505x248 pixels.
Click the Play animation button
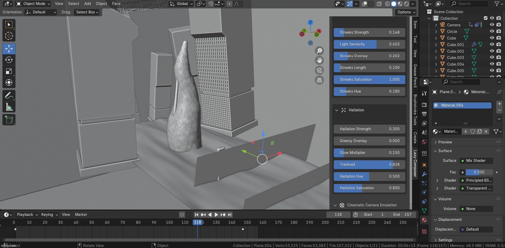click(x=216, y=215)
